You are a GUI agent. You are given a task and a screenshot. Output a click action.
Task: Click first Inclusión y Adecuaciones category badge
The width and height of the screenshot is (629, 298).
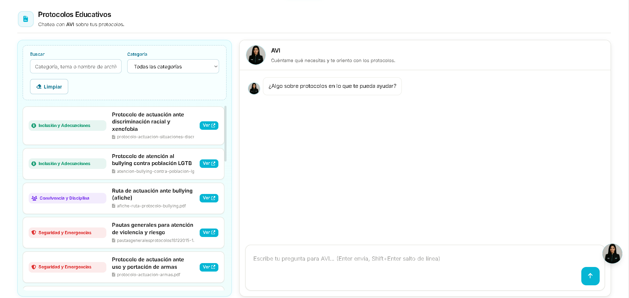(67, 126)
